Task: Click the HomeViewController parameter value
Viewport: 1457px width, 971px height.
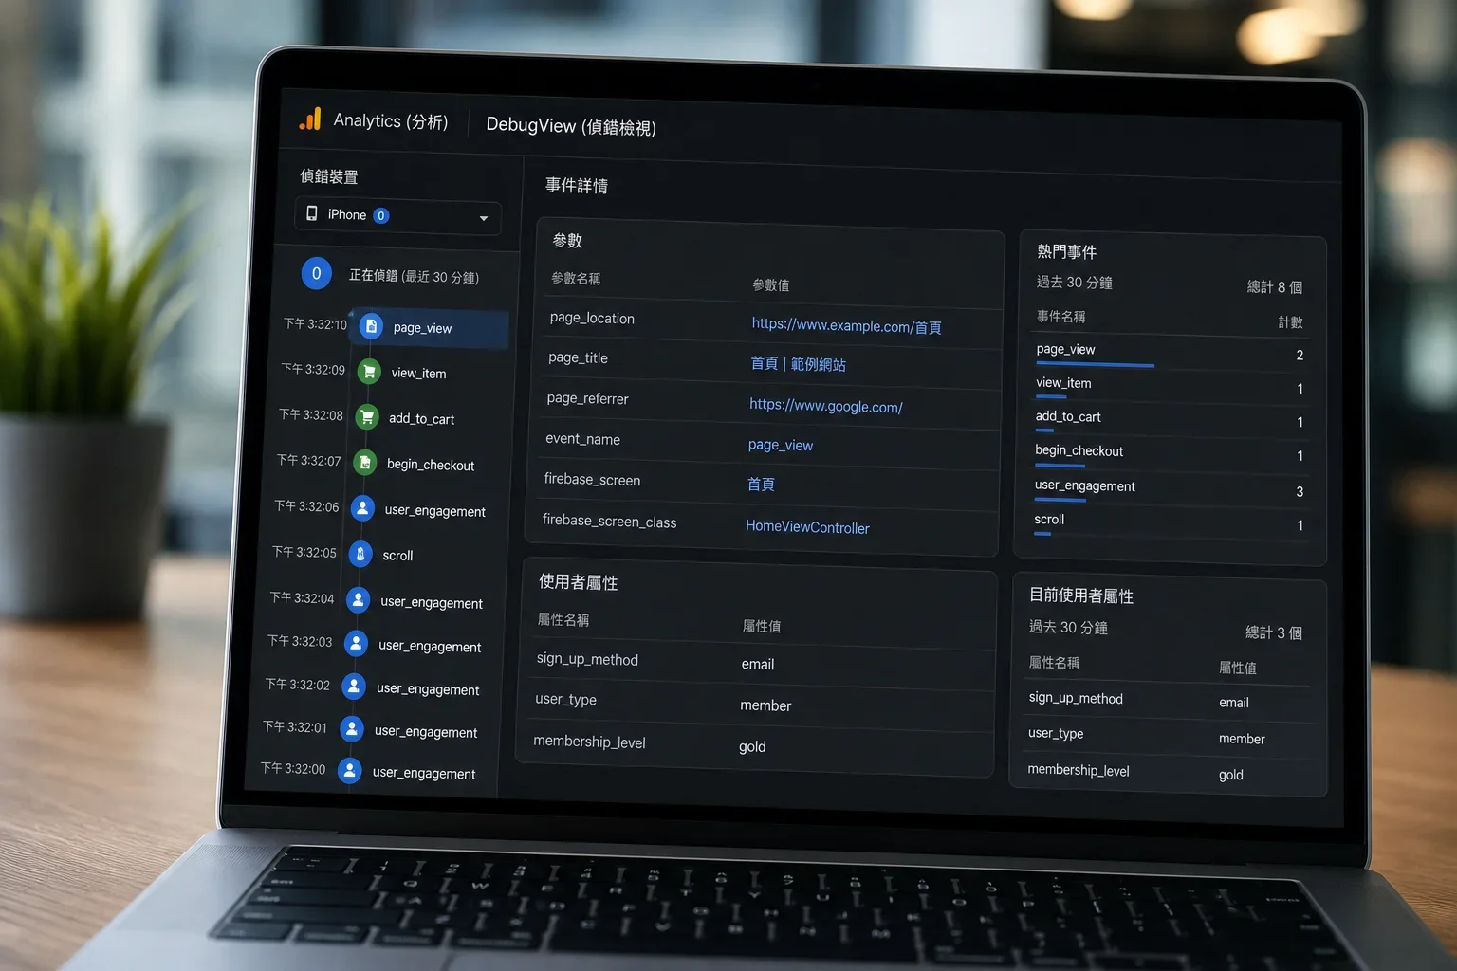Action: tap(807, 527)
